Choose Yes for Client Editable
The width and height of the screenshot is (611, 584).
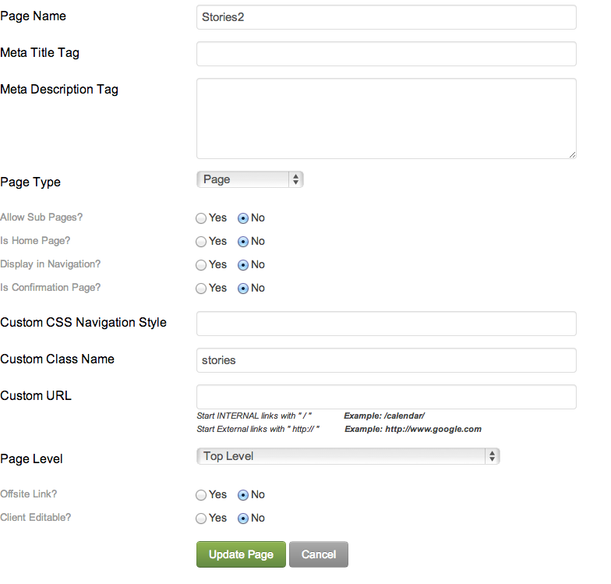(x=201, y=519)
